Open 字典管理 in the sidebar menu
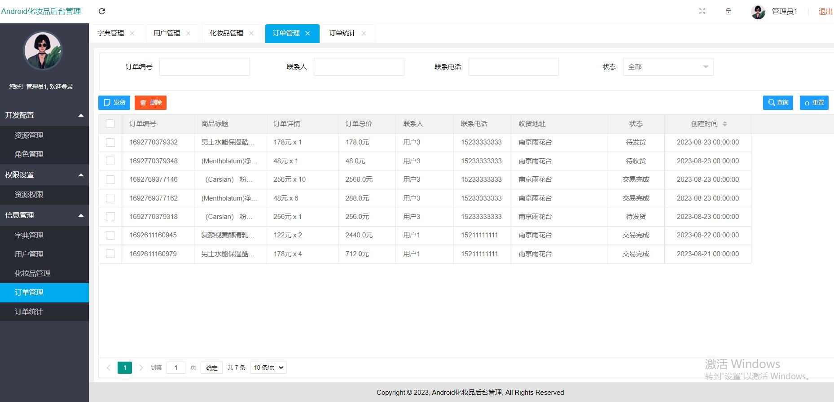The width and height of the screenshot is (834, 402). [44, 236]
